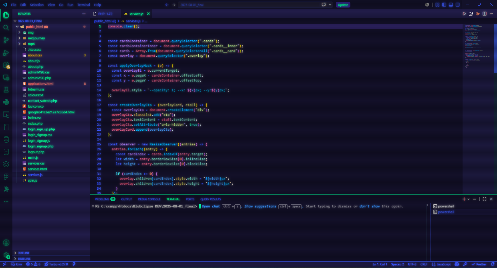Go back with the navigation arrow

[167, 5]
